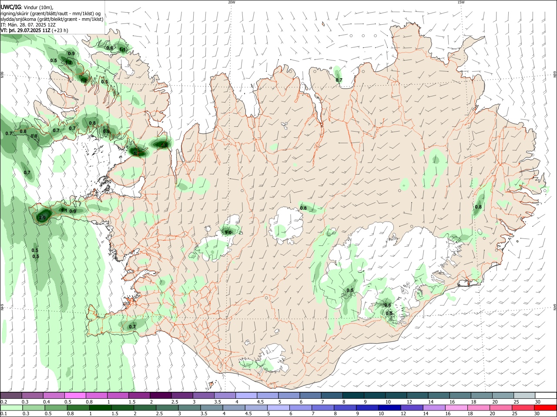The height and width of the screenshot is (417, 557).
Task: Click lower legend dark green swatch between 1 and 1.5
Action: [x=100, y=407]
